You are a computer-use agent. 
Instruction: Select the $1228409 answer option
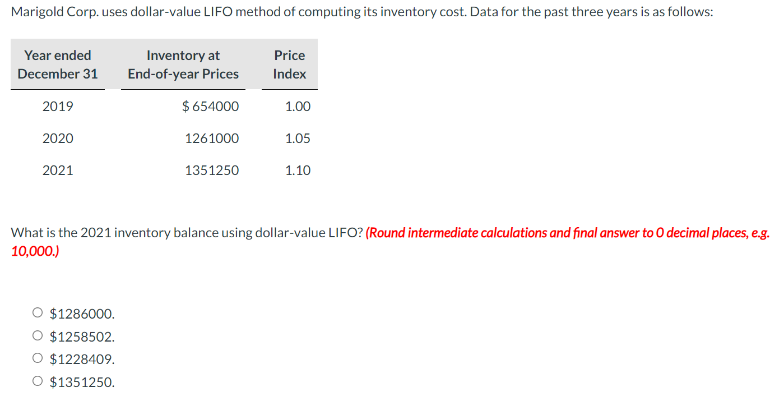click(82, 359)
